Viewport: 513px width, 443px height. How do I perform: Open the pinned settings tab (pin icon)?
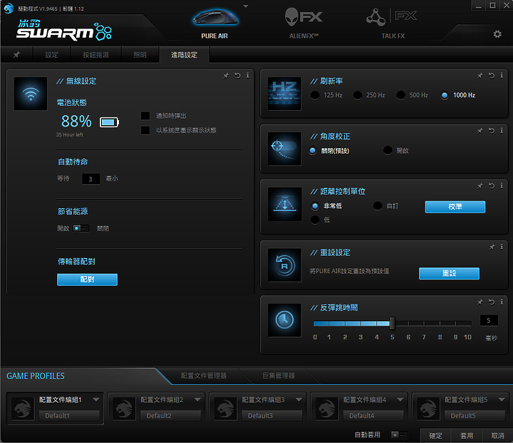point(16,55)
